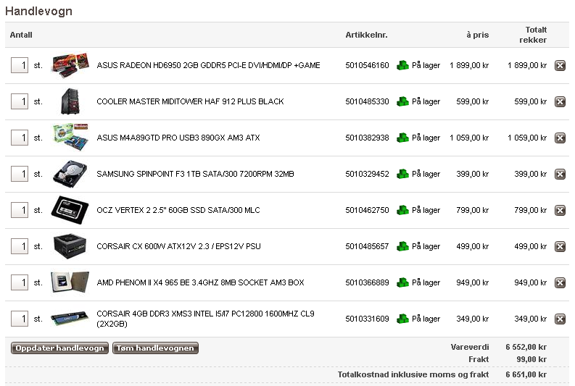Remove OCZ Vertex 2 SSD from cart

560,210
